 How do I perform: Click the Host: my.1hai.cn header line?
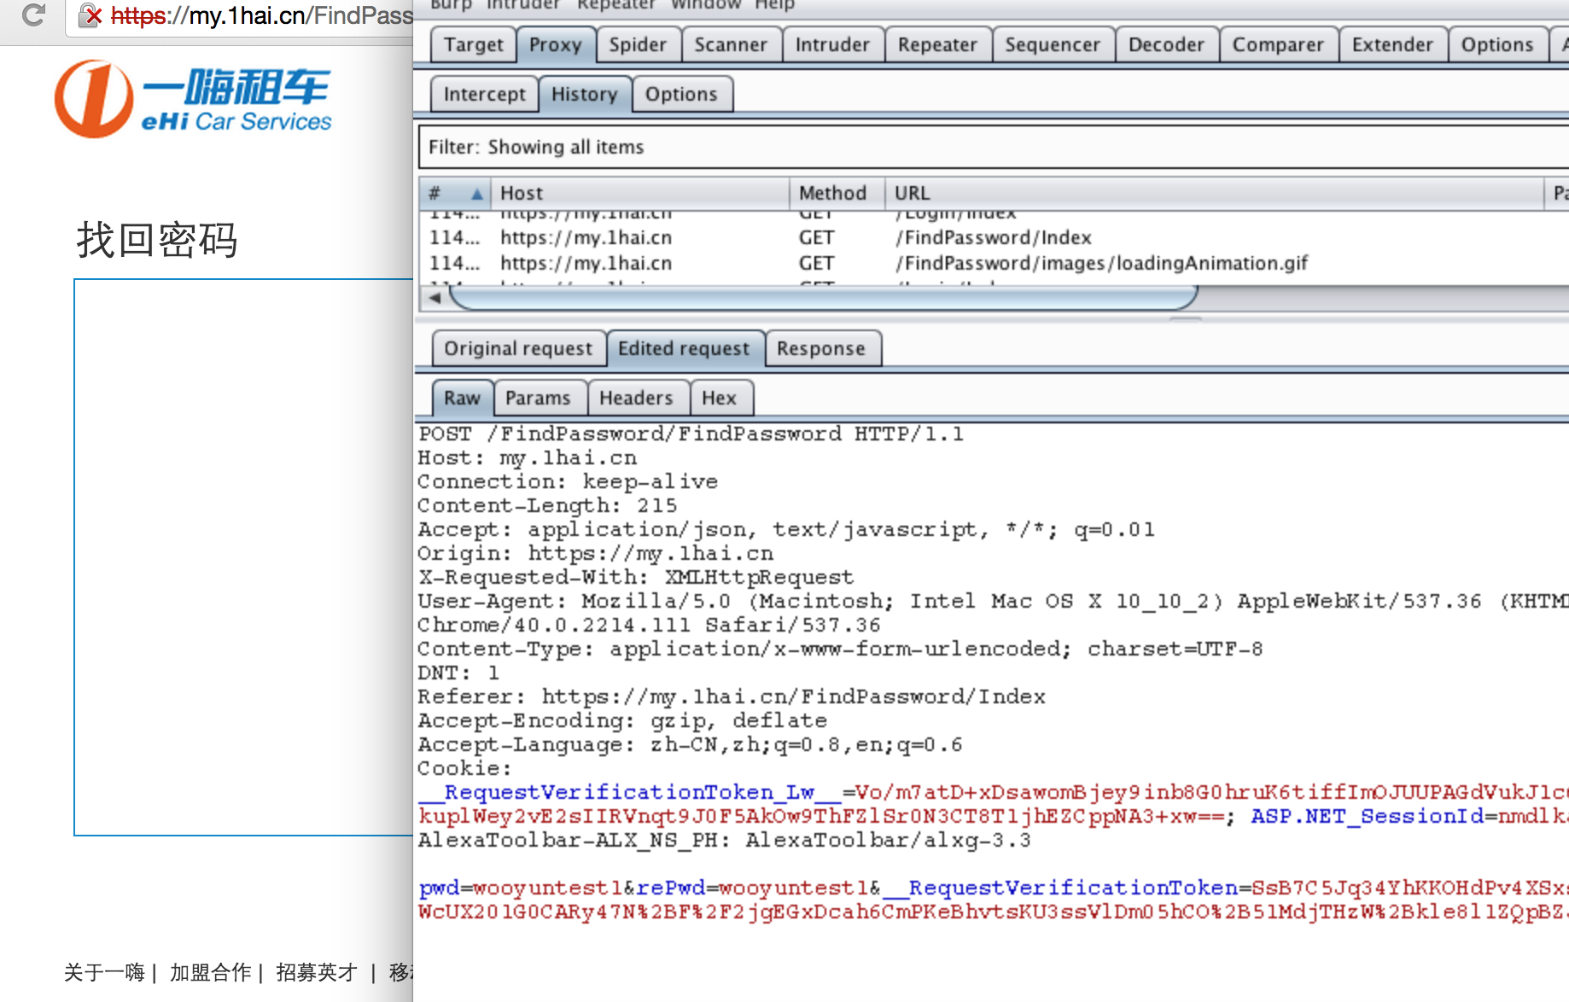point(527,457)
